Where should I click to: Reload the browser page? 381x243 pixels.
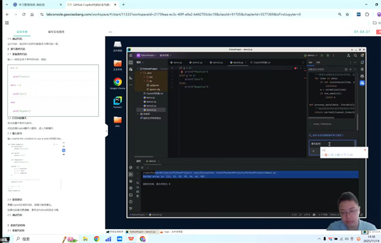coord(24,15)
